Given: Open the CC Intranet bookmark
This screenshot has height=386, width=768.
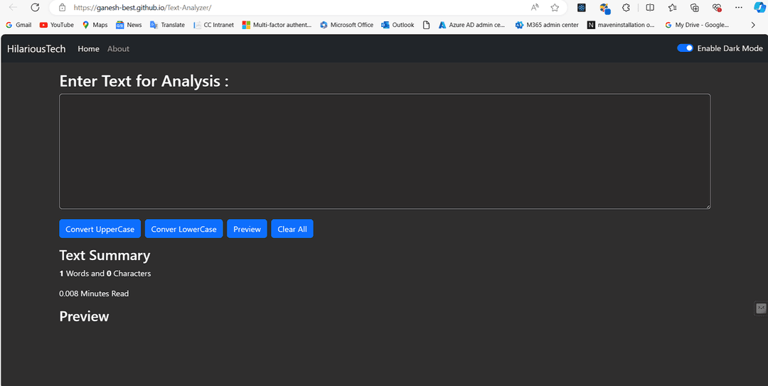Looking at the screenshot, I should coord(214,25).
